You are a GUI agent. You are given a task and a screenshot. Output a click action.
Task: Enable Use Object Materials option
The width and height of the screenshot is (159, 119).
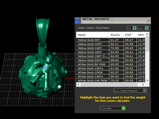tap(130, 91)
